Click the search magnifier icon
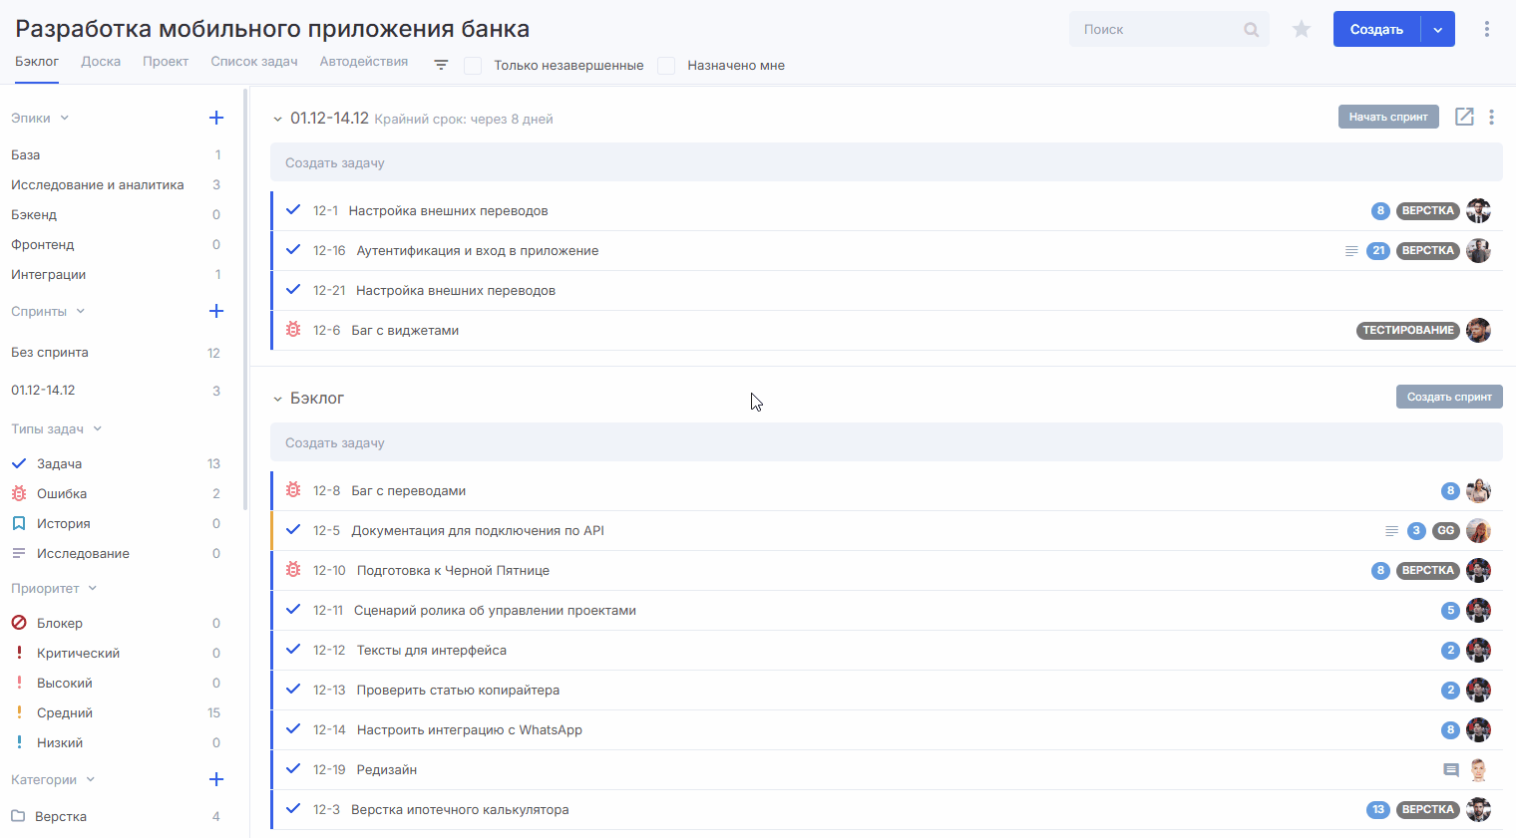This screenshot has width=1516, height=838. (1251, 30)
